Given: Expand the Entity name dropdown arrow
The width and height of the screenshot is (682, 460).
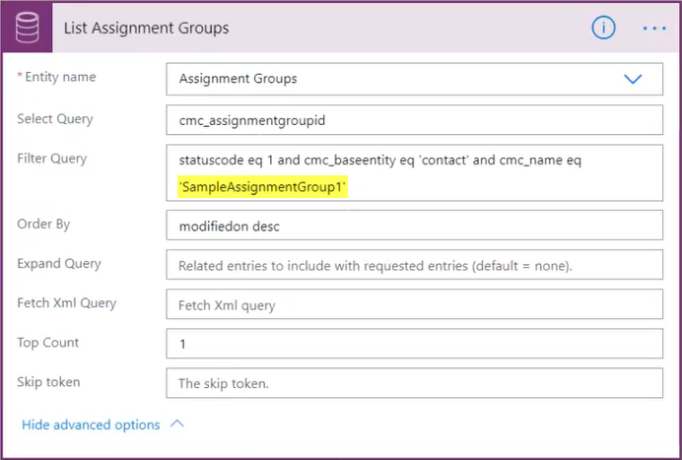Looking at the screenshot, I should click(633, 79).
